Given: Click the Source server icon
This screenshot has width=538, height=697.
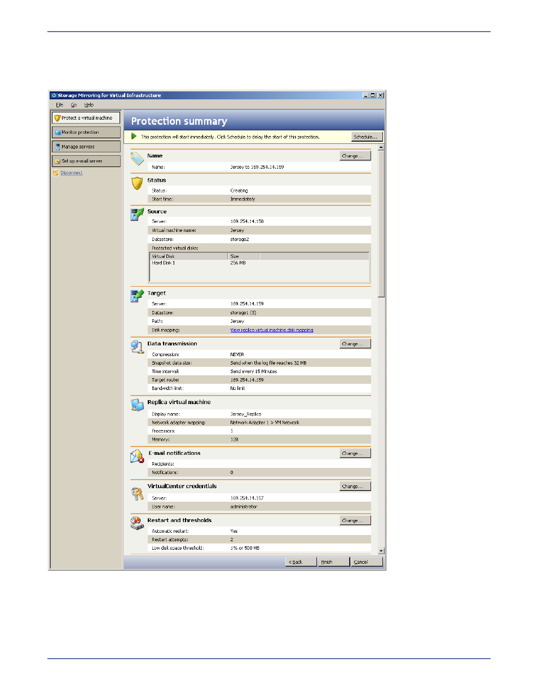Looking at the screenshot, I should (x=137, y=214).
